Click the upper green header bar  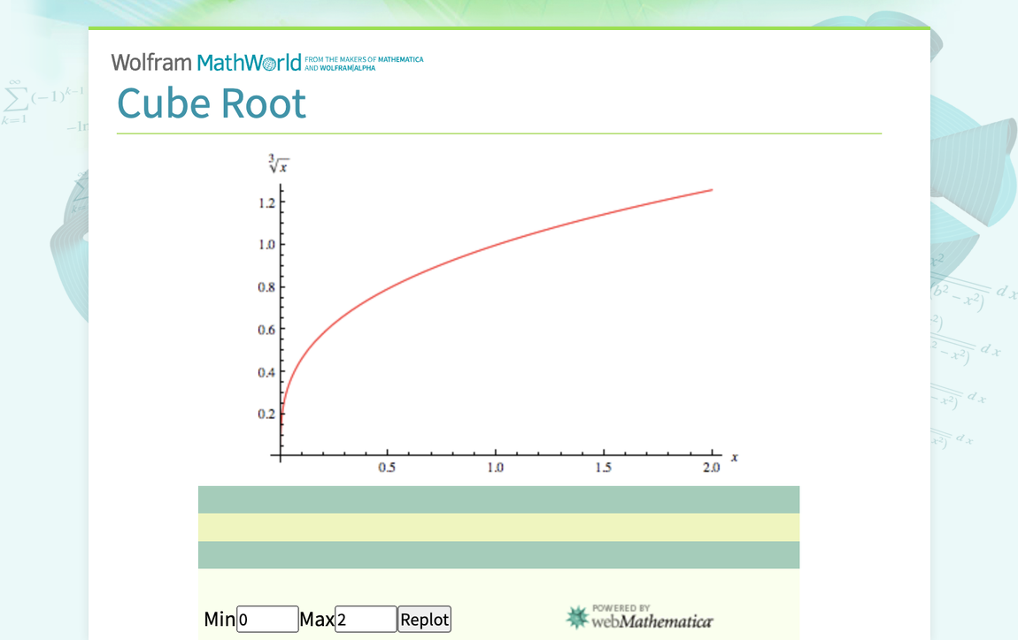[498, 499]
